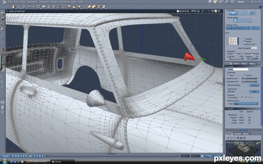The width and height of the screenshot is (263, 164).
Task: Open the Windows Start button
Action: point(4,162)
